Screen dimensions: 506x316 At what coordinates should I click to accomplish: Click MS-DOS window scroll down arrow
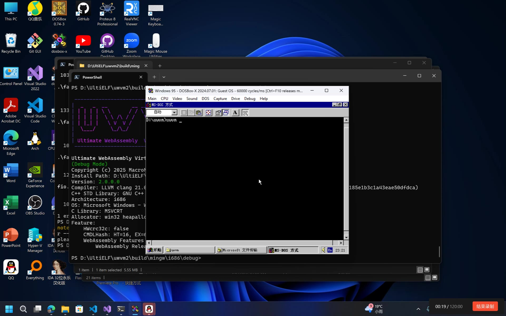coord(346,237)
